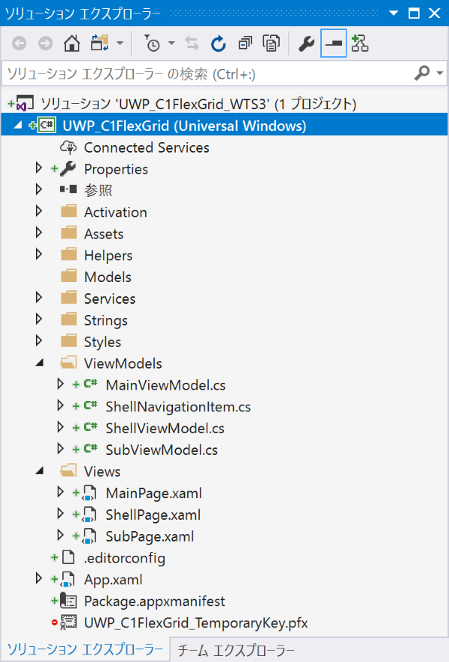Select UWP_C1FlexGrid_TemporaryKey.pfx file
Image resolution: width=449 pixels, height=662 pixels.
(195, 623)
